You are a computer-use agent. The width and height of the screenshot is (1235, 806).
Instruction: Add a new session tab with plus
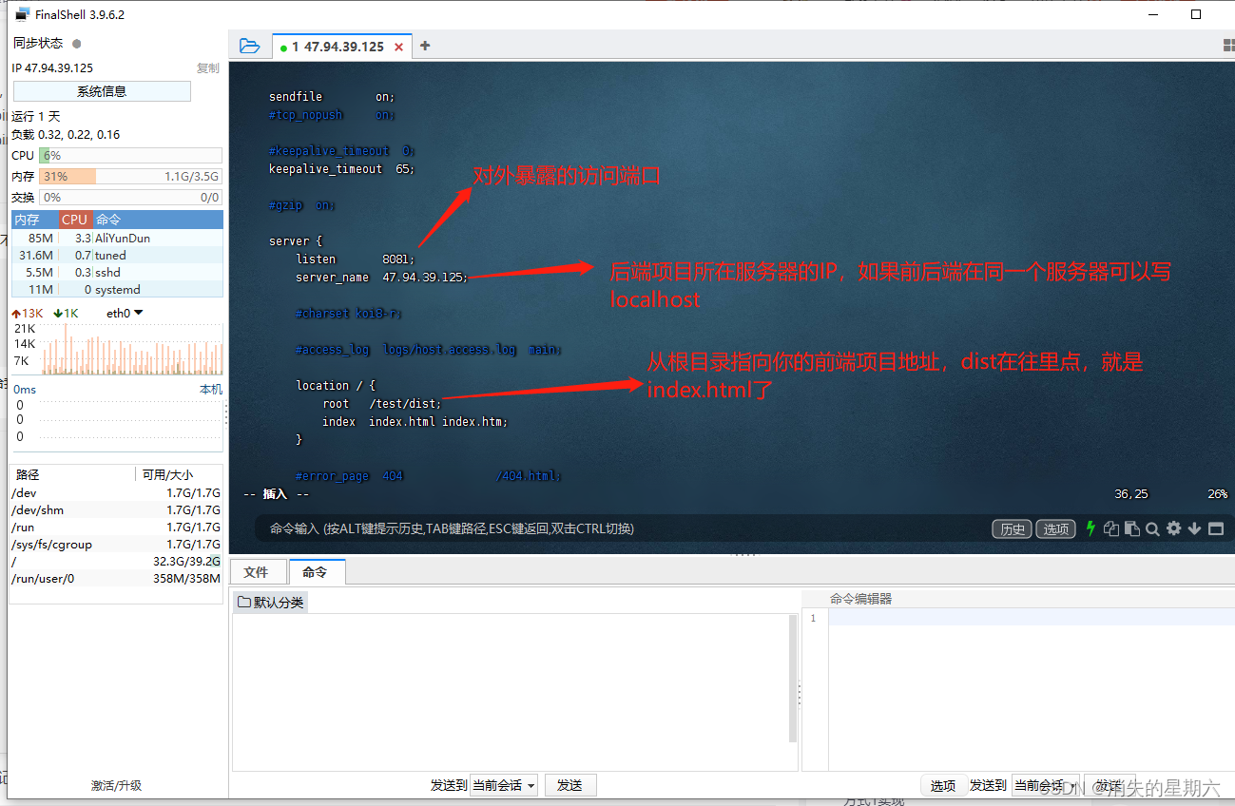425,46
